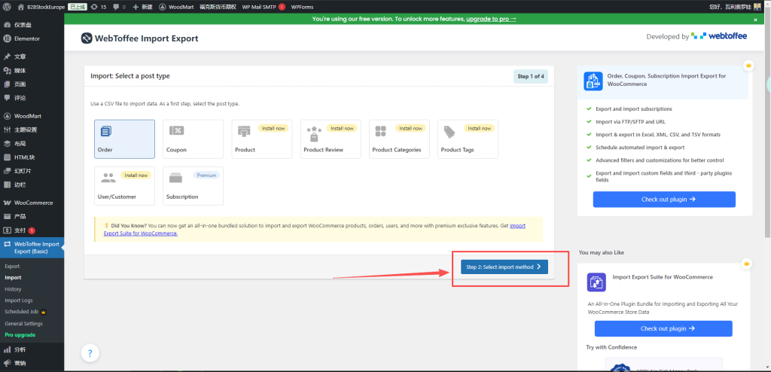
Task: Click the Step 1 of 4 indicator
Action: 531,77
